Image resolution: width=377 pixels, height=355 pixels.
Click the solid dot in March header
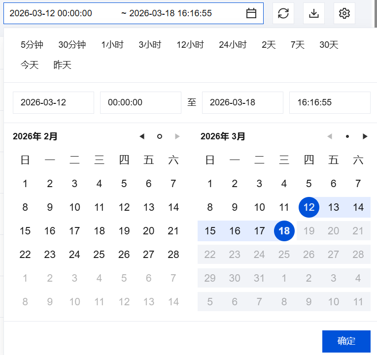tap(347, 136)
